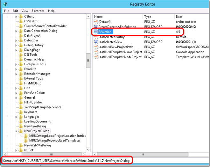
Task: Click the FileMRUList folder icon
Action: pos(21,83)
